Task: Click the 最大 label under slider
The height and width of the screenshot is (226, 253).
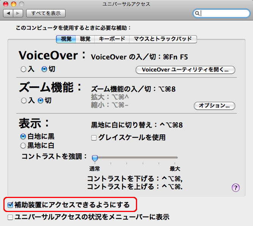Action: [175, 169]
